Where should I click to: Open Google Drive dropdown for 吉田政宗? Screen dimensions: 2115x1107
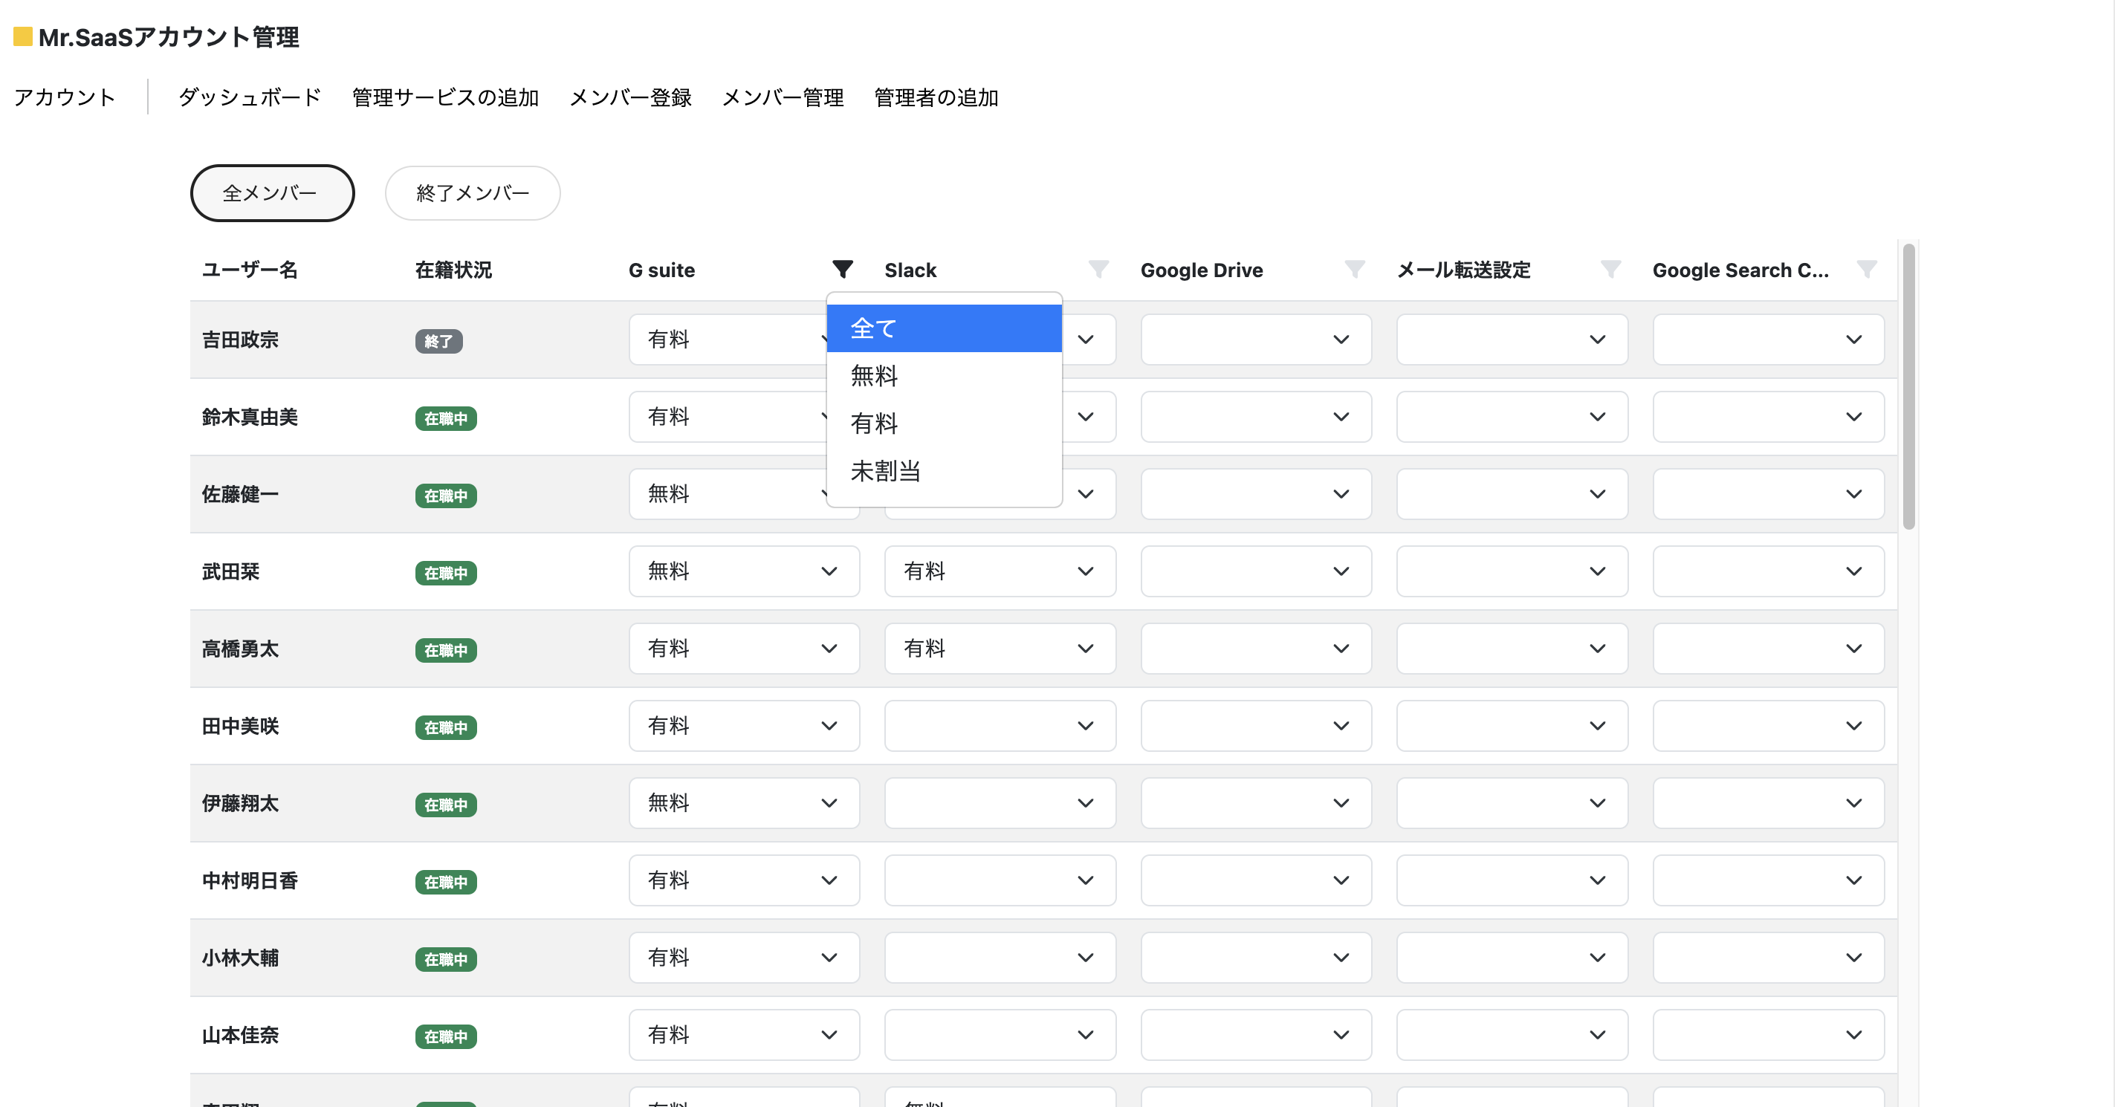[1256, 339]
